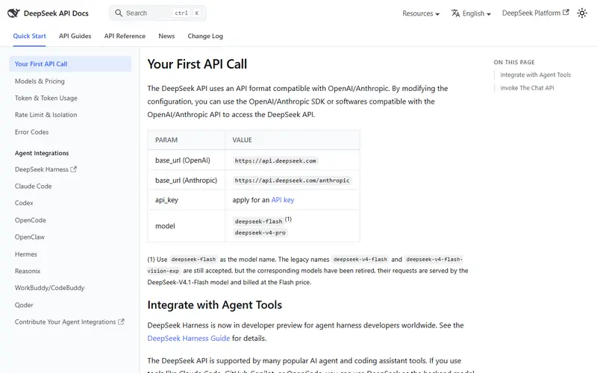The width and height of the screenshot is (597, 373).
Task: Open OpenClaw integration page
Action: [30, 236]
